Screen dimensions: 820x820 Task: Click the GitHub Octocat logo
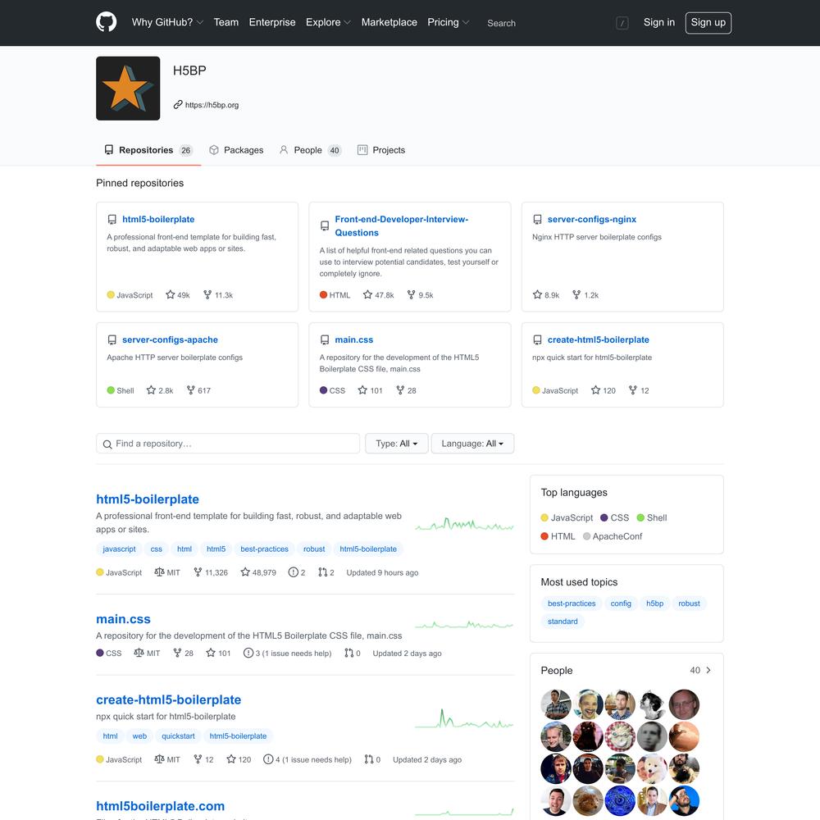pyautogui.click(x=106, y=22)
